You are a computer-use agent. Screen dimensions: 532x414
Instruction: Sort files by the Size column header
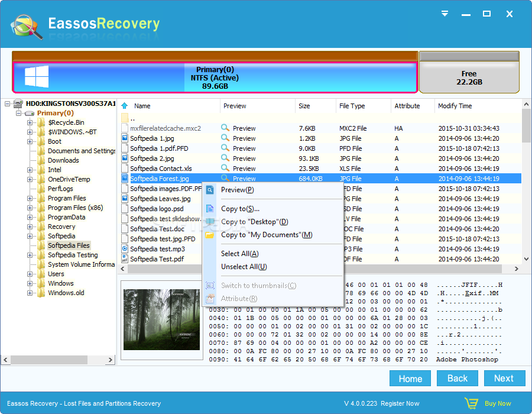pyautogui.click(x=316, y=106)
